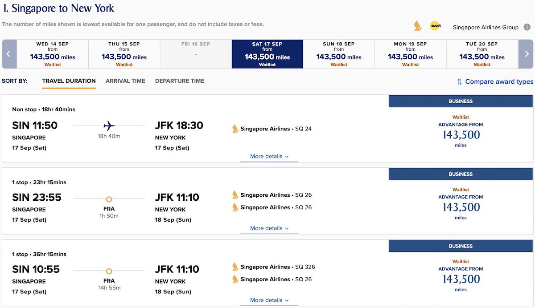
Task: Click the Singapore Airlines Group info icon
Action: pos(527,27)
